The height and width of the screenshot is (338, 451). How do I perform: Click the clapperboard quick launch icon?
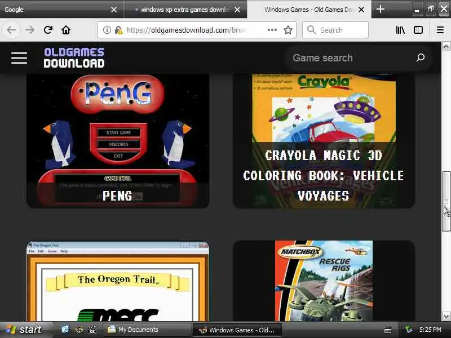pyautogui.click(x=92, y=330)
